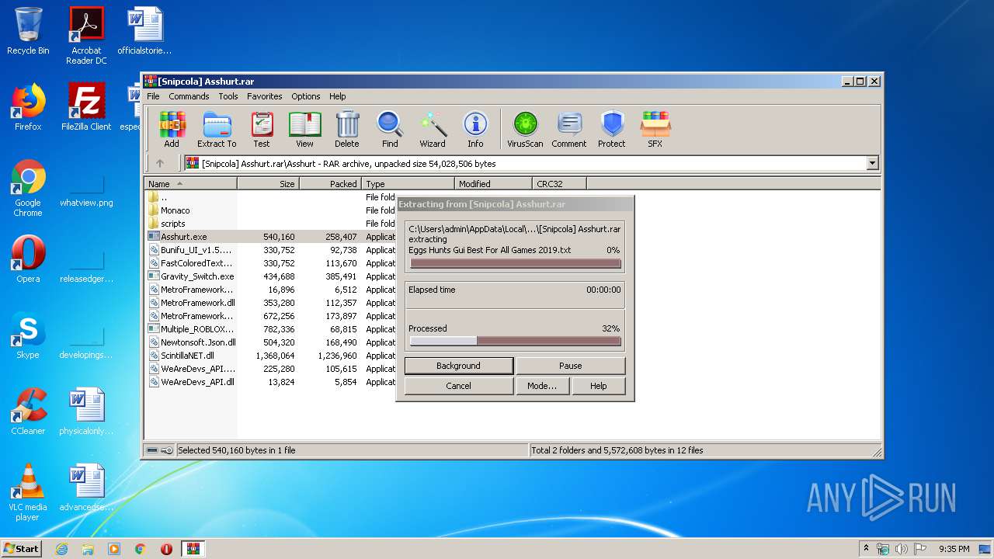Open Google Chrome desktop shortcut

(28, 189)
